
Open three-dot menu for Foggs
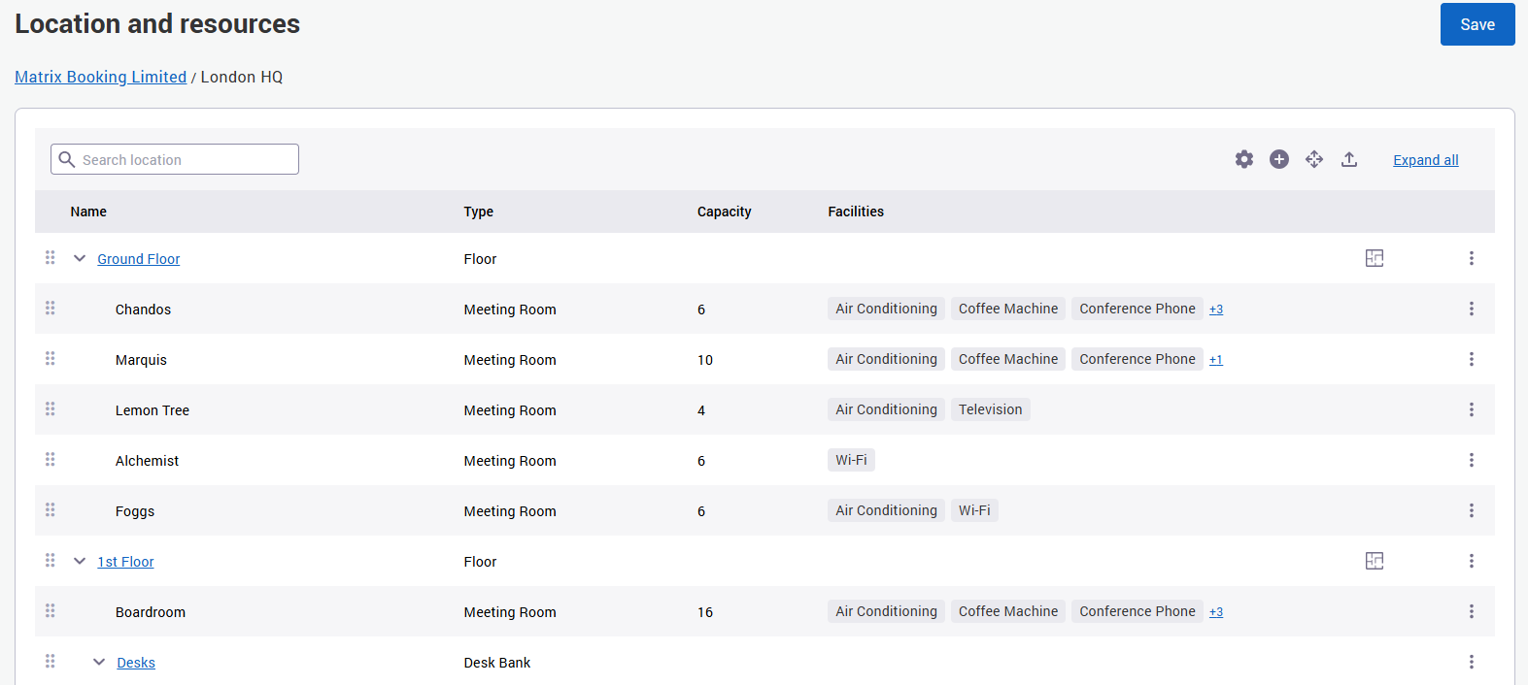point(1472,510)
